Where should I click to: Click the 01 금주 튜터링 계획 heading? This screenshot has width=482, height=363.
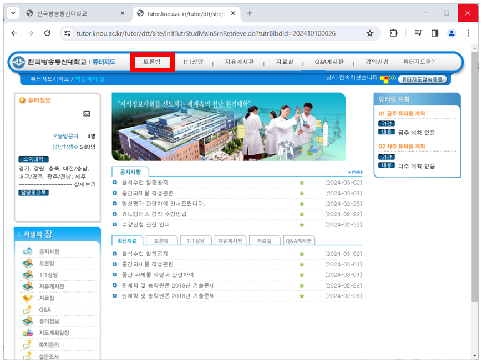tap(402, 113)
